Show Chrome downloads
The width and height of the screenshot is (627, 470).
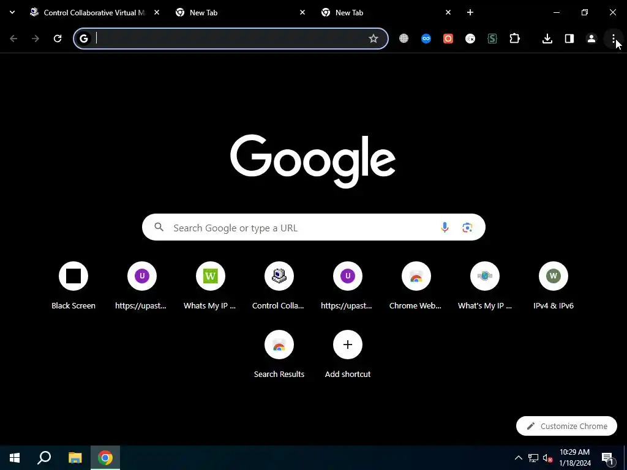point(547,39)
